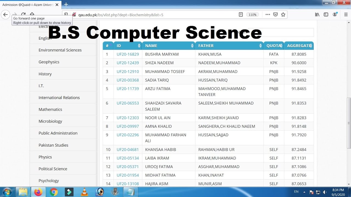Open the notepad app in taskbar
Screen dimensions: 351x197
coord(131,192)
